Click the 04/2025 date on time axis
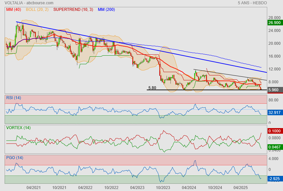 click(241, 187)
